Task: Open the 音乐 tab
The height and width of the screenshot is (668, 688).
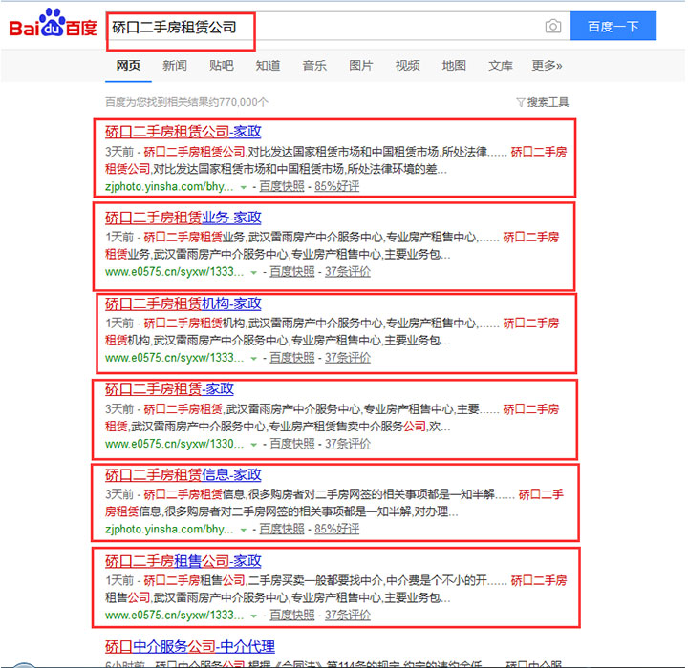Action: pos(314,66)
